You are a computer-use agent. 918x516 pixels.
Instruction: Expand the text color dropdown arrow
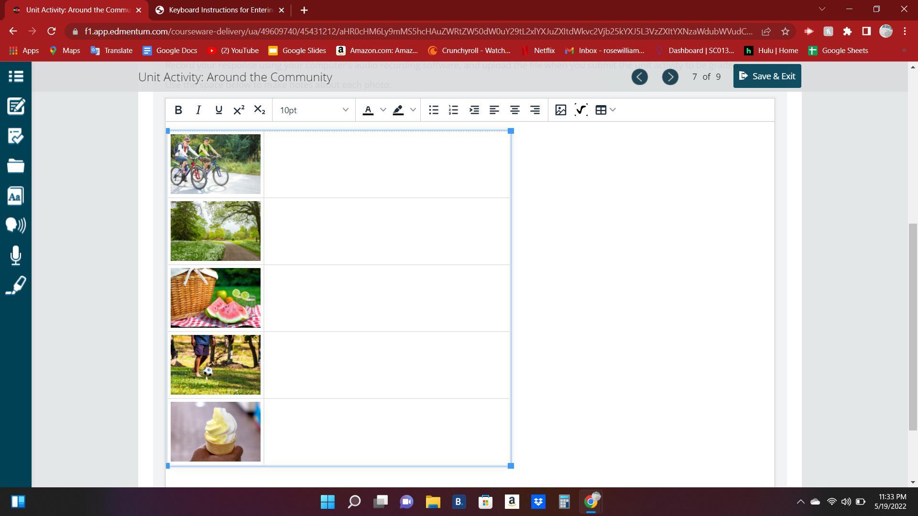pos(383,110)
